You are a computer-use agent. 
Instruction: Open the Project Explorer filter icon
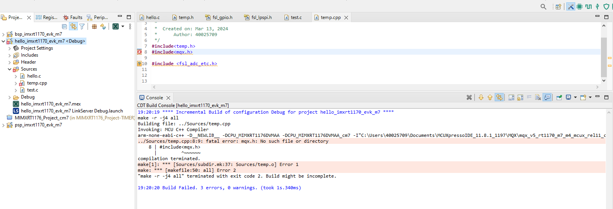(82, 26)
